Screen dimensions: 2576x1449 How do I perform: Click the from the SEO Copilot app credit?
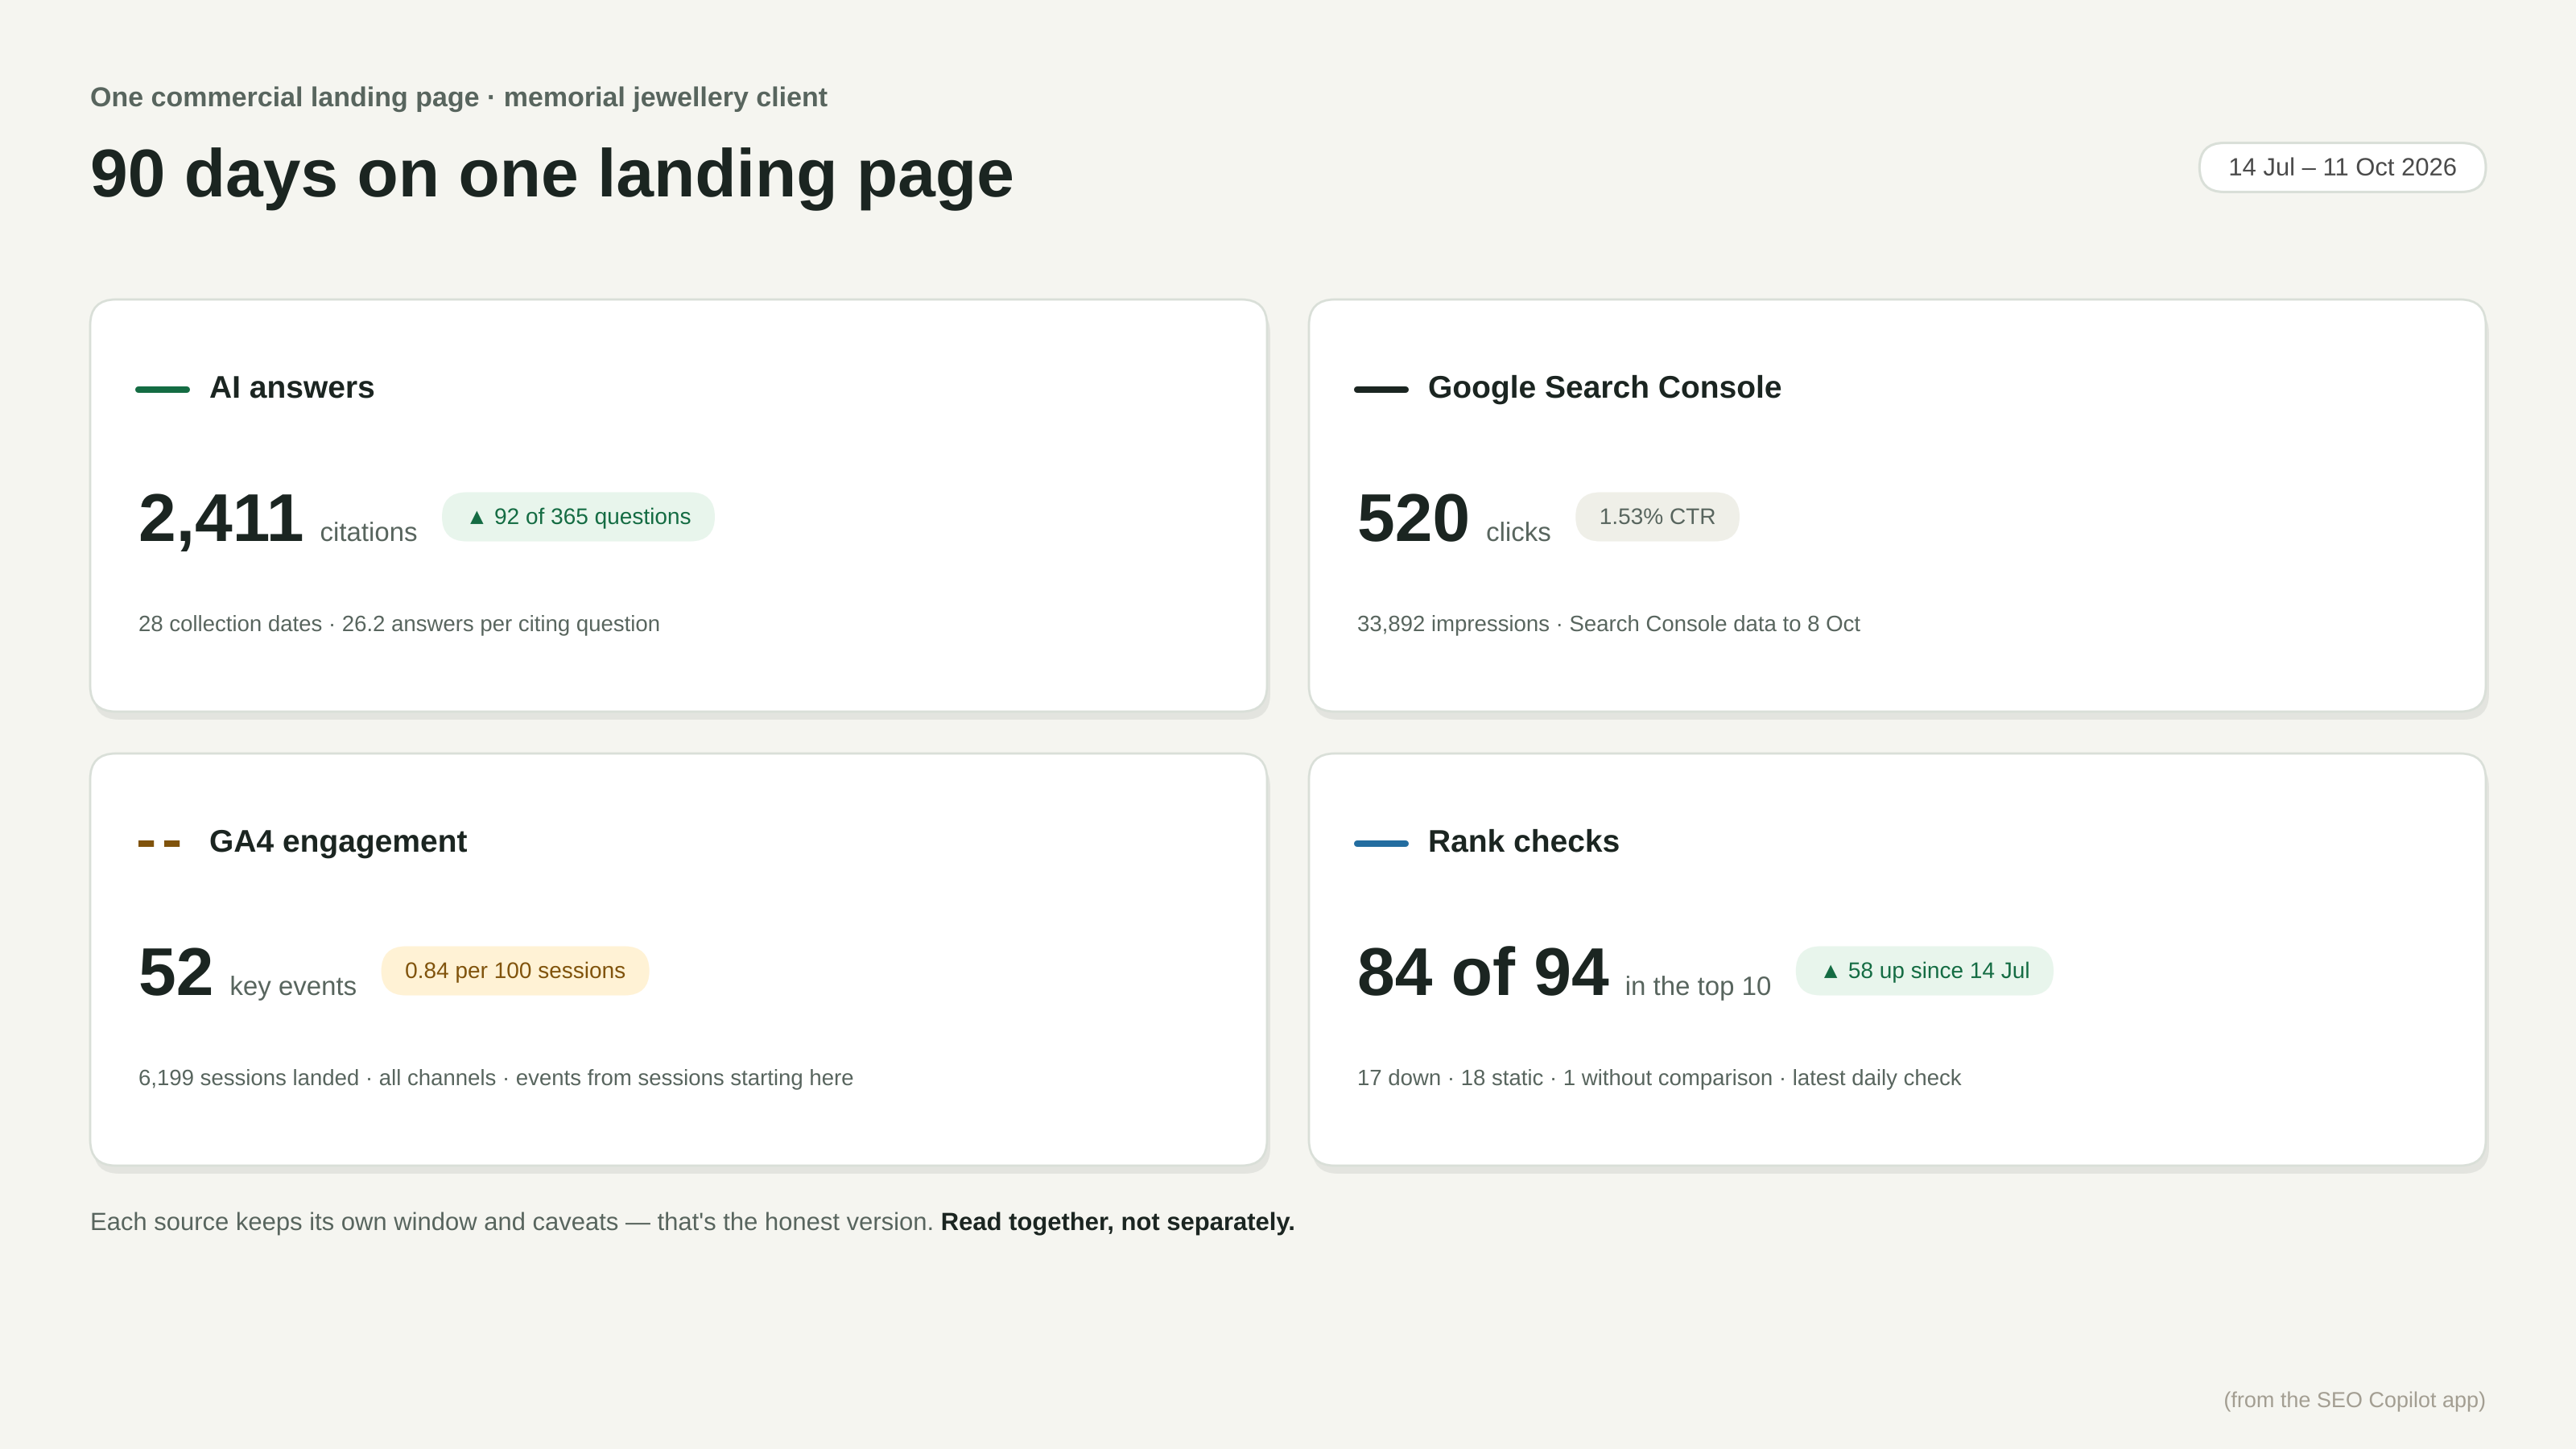click(x=2354, y=1400)
